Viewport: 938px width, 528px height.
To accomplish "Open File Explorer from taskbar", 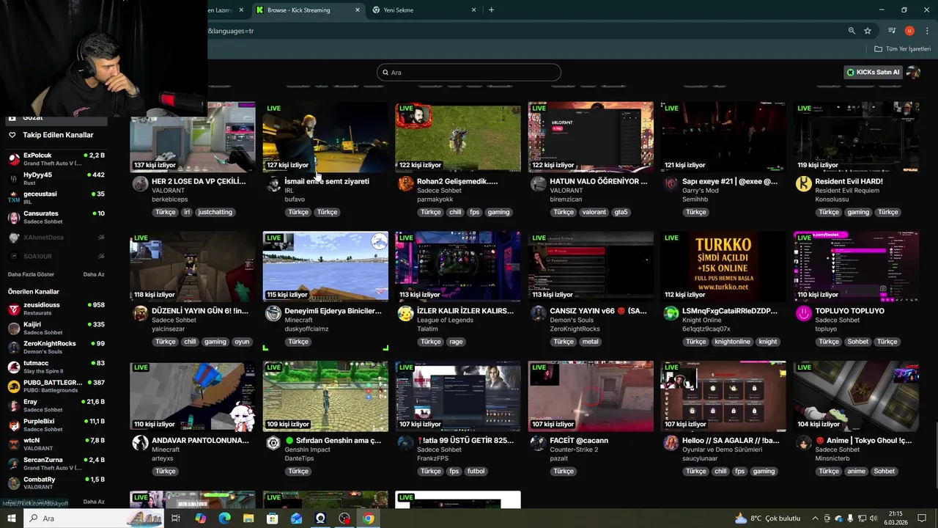I will pyautogui.click(x=248, y=518).
